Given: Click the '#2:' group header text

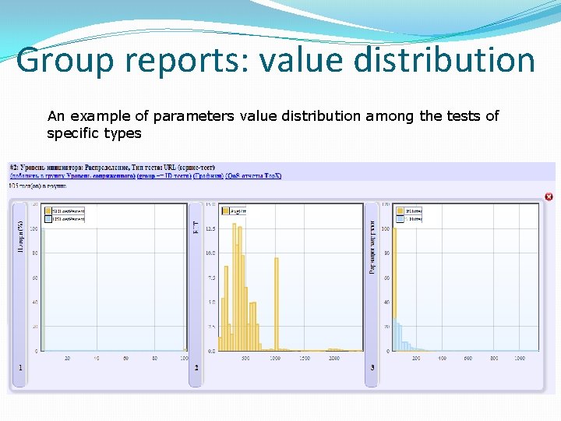Looking at the screenshot, I should pos(112,167).
